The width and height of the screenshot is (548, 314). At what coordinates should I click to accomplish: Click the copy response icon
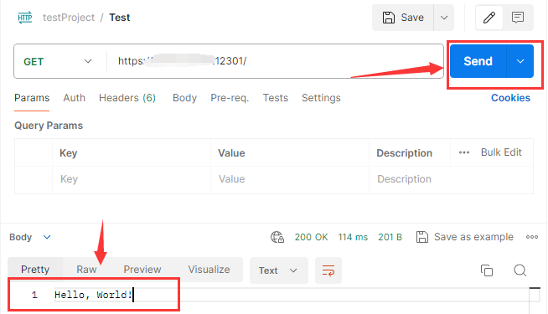pyautogui.click(x=487, y=270)
